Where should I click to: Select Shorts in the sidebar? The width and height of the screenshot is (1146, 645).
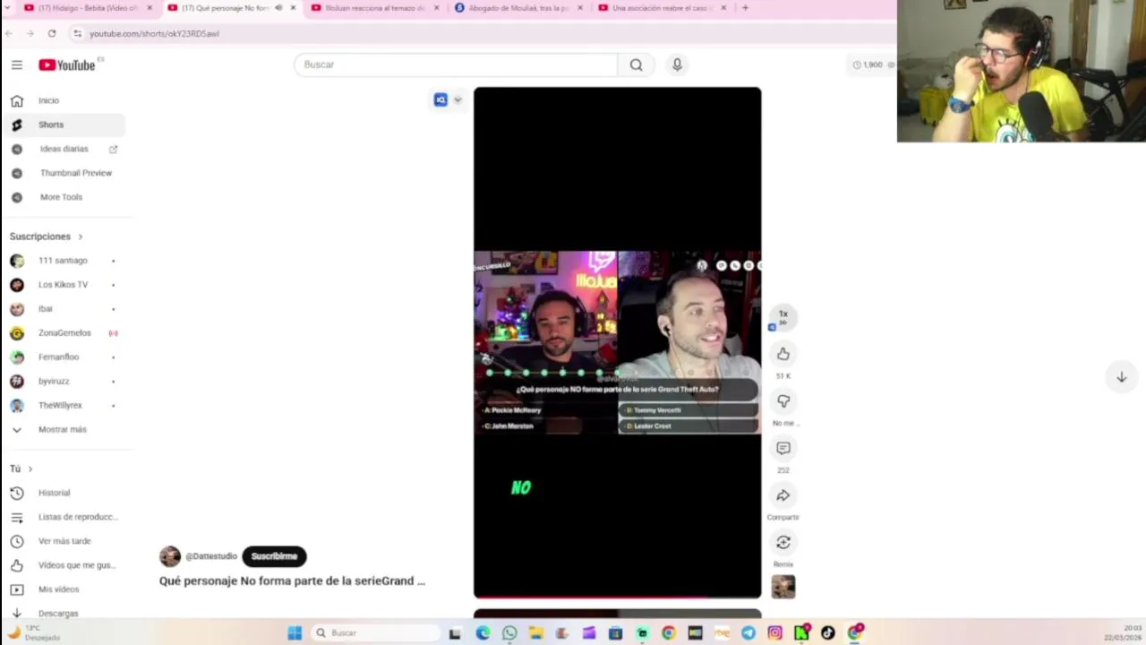(x=63, y=125)
